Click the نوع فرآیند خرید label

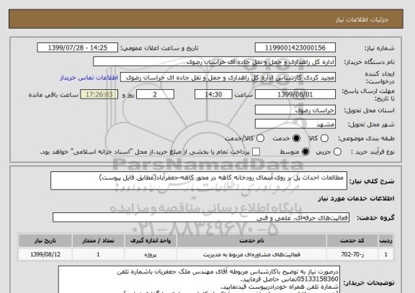tap(372, 152)
